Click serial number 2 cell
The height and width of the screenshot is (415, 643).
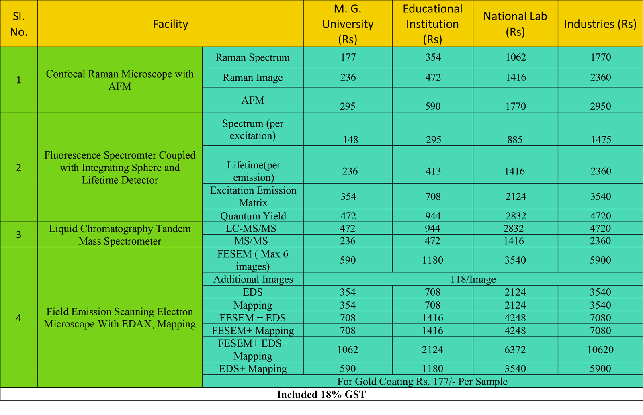click(x=19, y=167)
